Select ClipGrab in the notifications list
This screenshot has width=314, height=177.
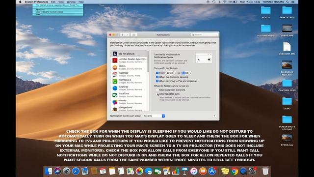pos(129,88)
